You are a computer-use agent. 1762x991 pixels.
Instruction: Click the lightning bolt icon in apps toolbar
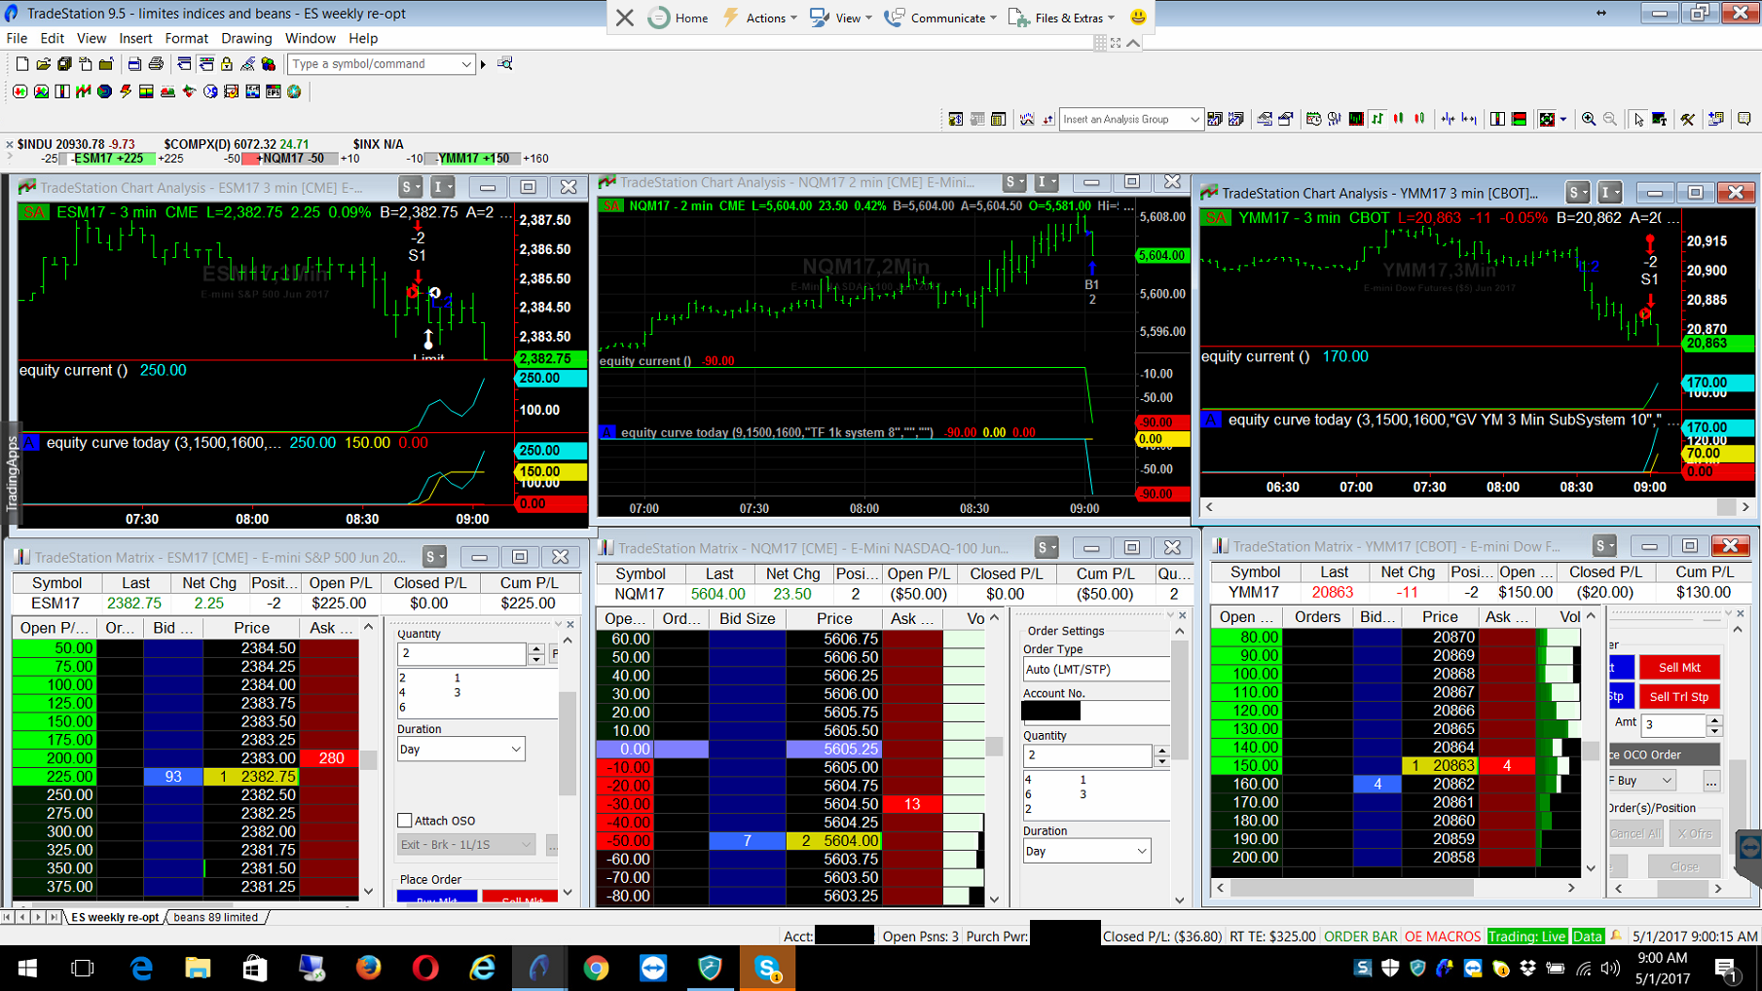126,92
